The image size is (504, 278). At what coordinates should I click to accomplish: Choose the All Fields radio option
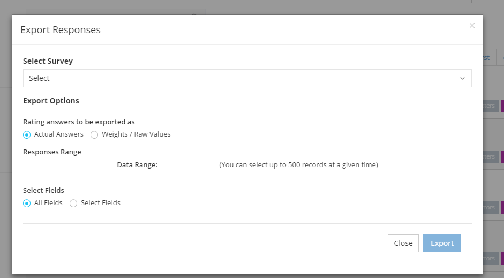pos(27,203)
